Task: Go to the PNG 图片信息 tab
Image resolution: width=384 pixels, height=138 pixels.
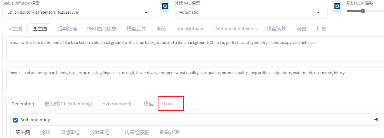Action: [102, 29]
